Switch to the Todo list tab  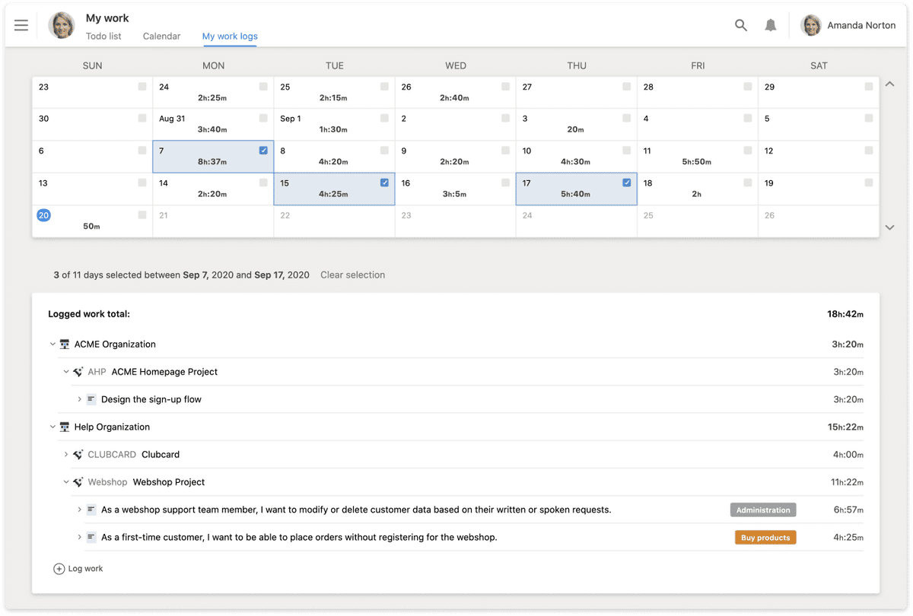click(x=103, y=36)
